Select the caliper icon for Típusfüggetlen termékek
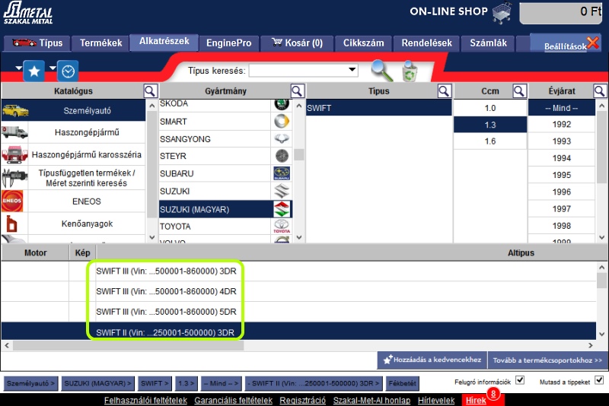Viewport: 609px width, 406px height. (x=14, y=178)
